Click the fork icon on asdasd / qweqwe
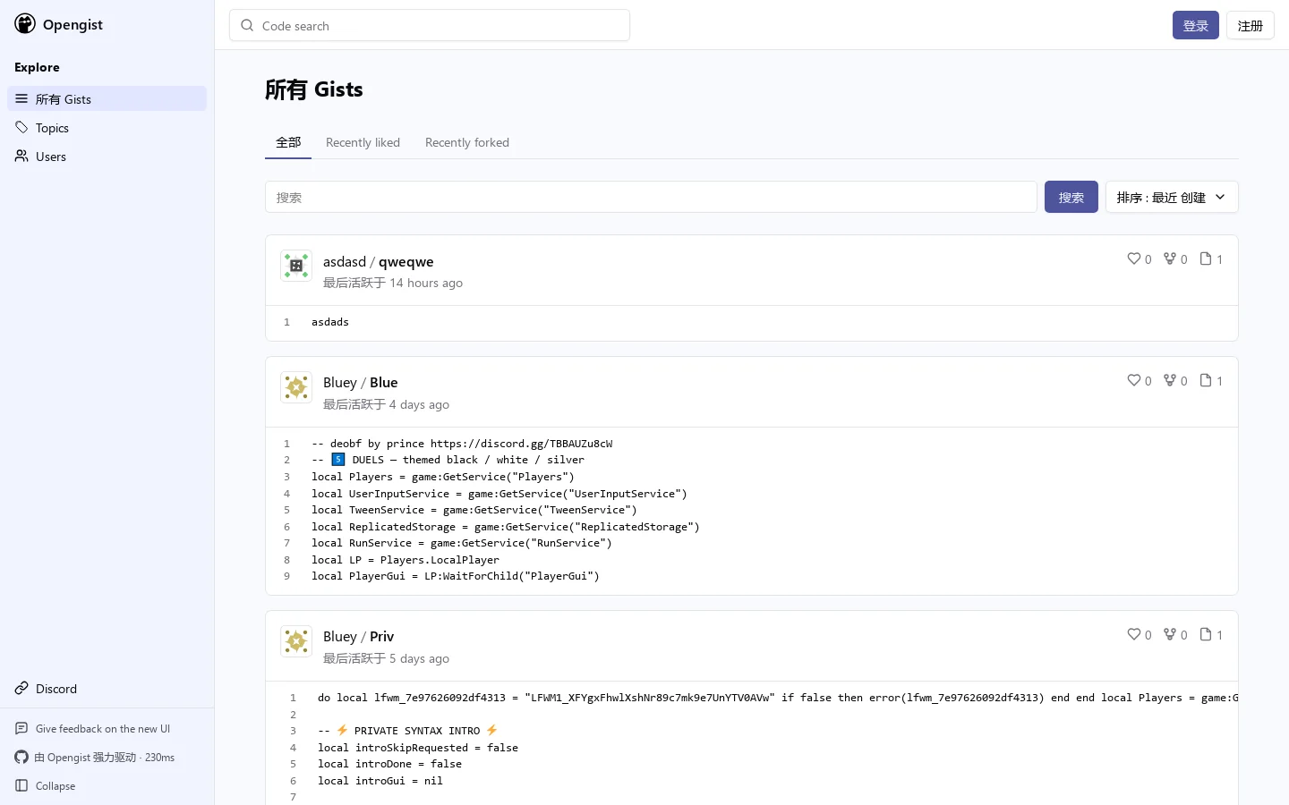Screen dimensions: 1289x805 click(x=1169, y=259)
